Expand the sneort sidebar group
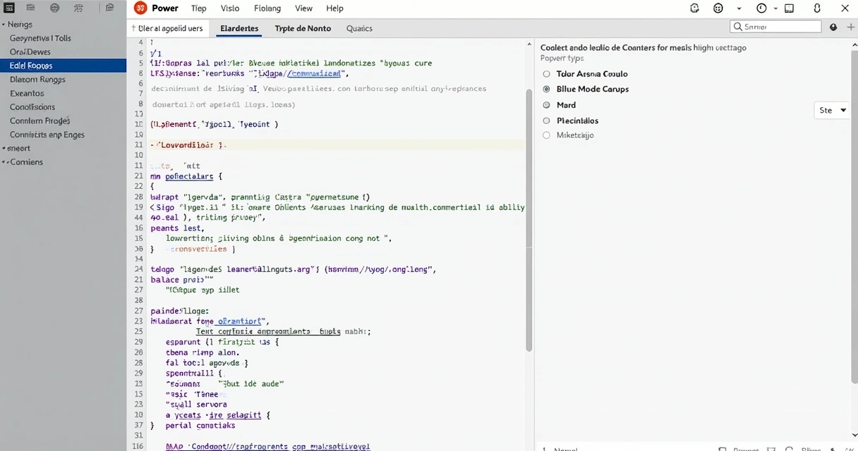Screen dimensions: 858x451 point(4,149)
